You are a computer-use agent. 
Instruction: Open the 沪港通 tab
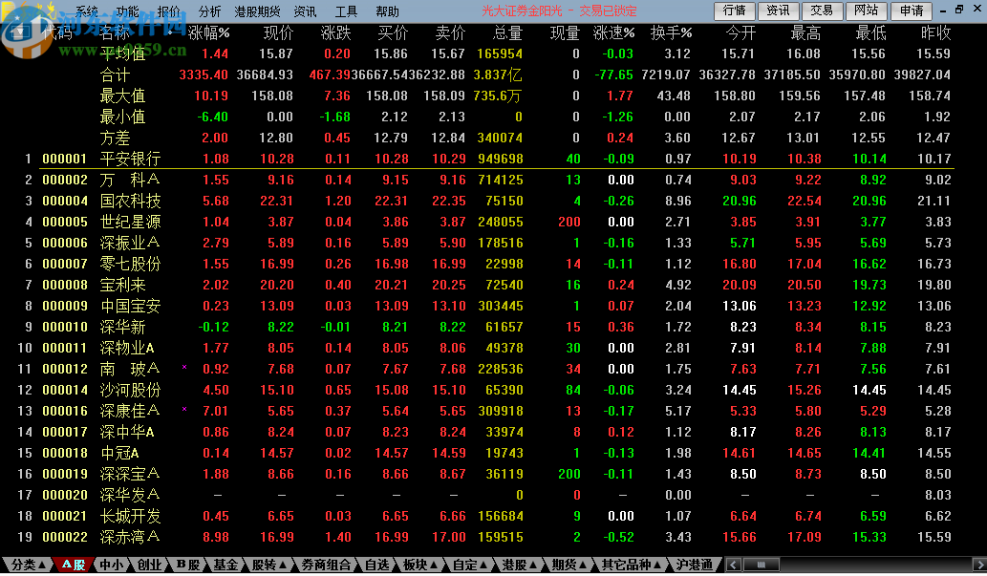point(694,565)
